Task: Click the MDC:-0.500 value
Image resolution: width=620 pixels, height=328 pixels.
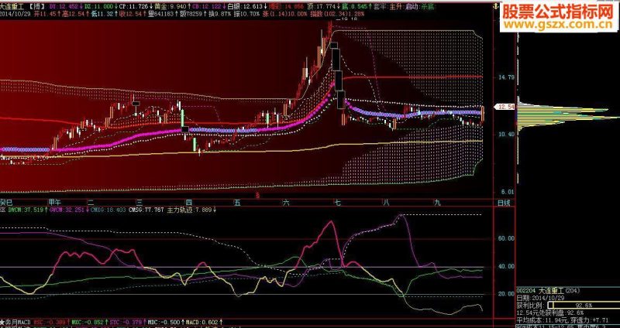Action: [x=165, y=322]
